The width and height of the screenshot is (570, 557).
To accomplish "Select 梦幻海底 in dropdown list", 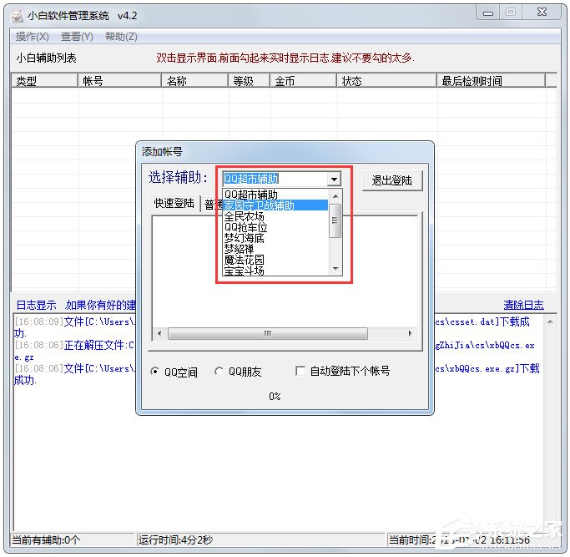I will (x=275, y=238).
